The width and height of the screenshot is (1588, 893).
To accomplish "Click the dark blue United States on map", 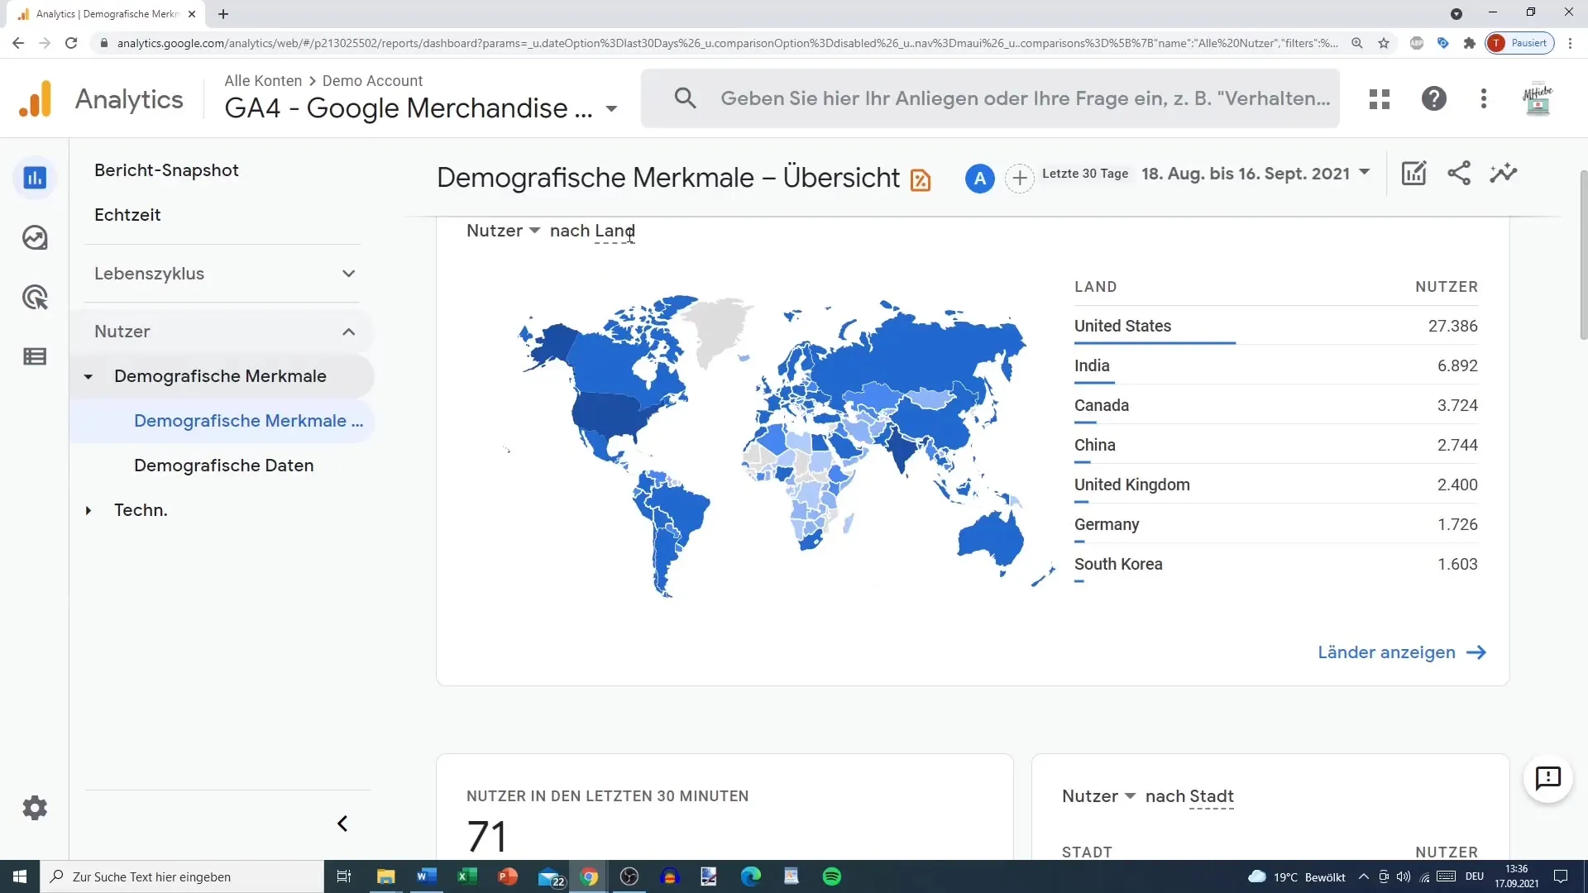I will click(612, 413).
